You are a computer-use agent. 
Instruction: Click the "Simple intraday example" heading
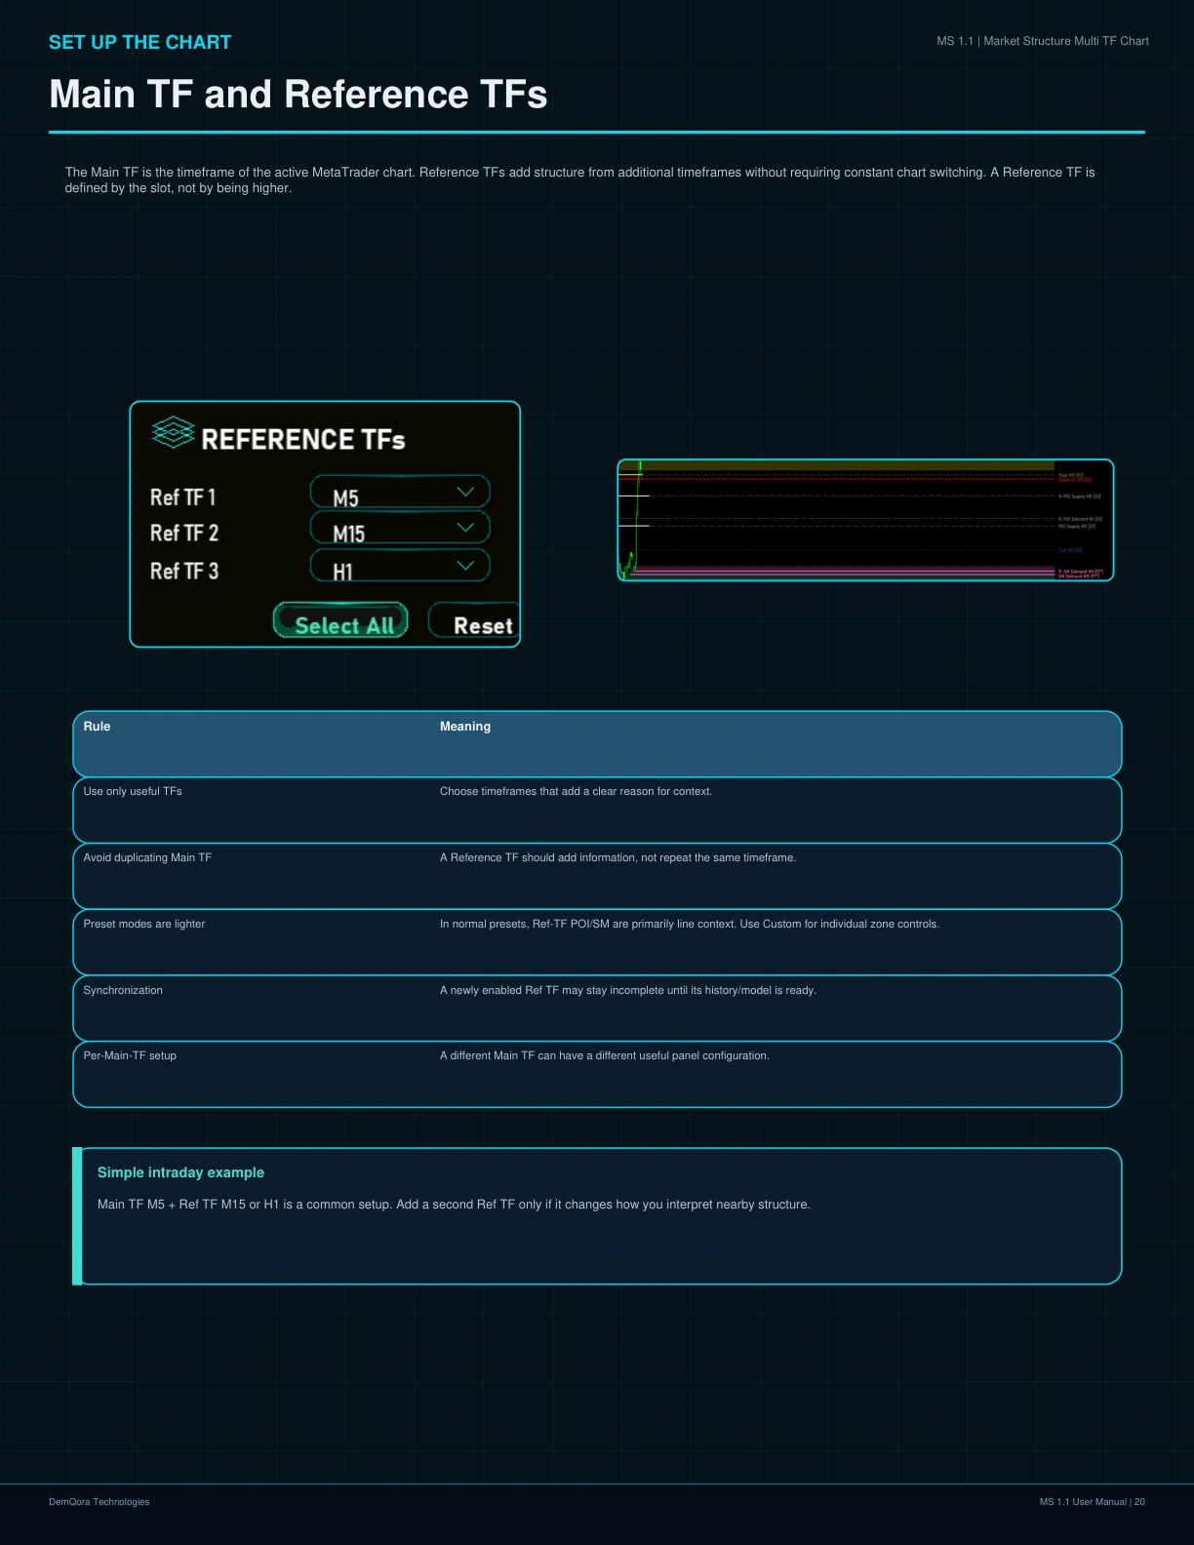[180, 1172]
